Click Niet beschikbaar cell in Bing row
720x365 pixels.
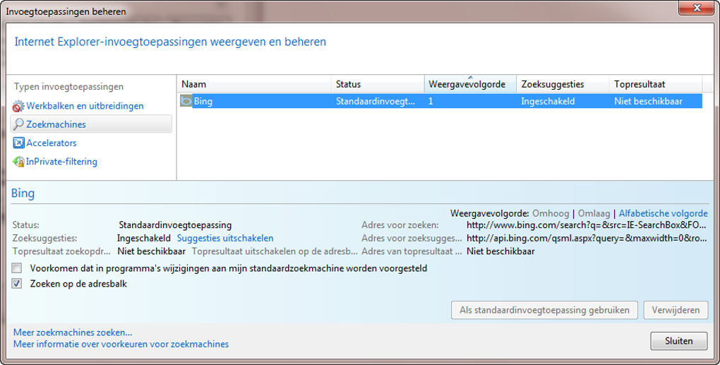click(x=649, y=101)
